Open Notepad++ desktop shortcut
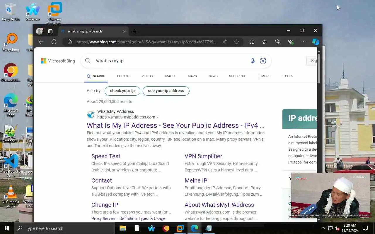375x234 pixels. (11, 134)
